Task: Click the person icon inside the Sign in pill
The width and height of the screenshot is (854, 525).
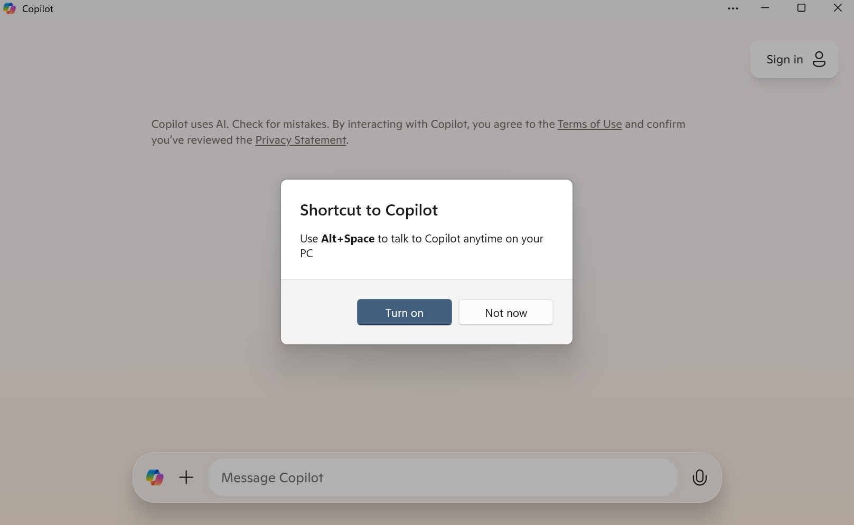Action: click(819, 59)
